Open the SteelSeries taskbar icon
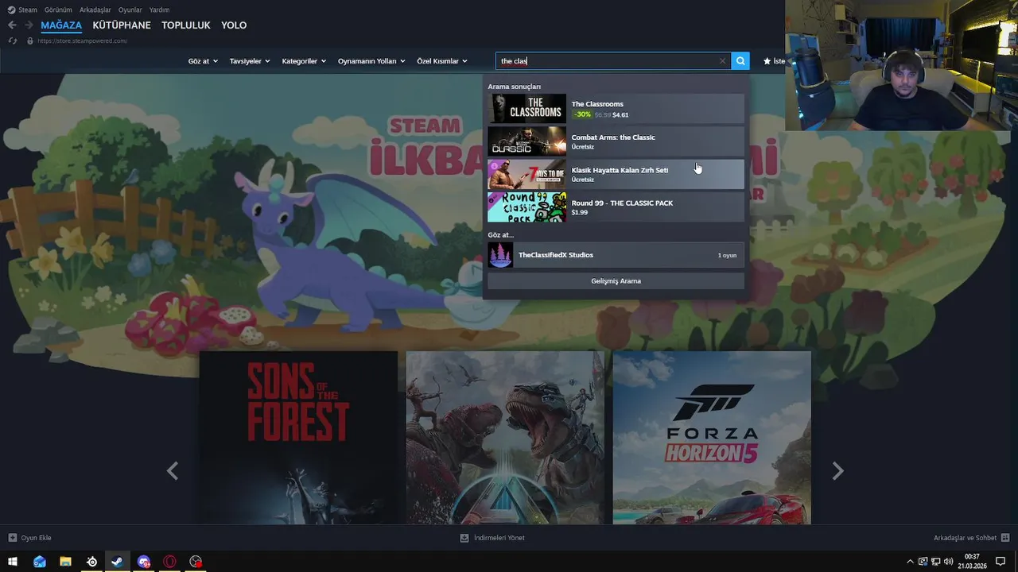The image size is (1018, 572). pos(91,562)
